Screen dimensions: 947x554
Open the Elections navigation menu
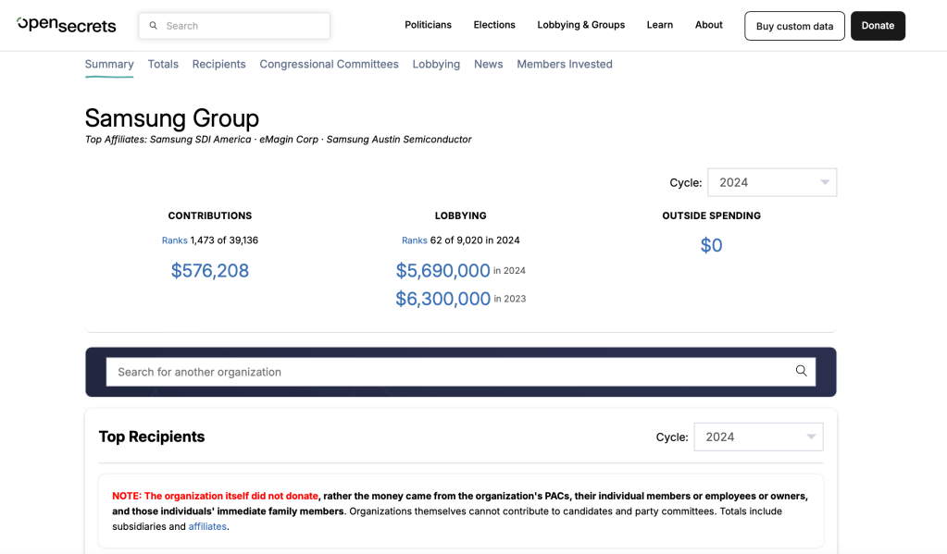click(494, 25)
